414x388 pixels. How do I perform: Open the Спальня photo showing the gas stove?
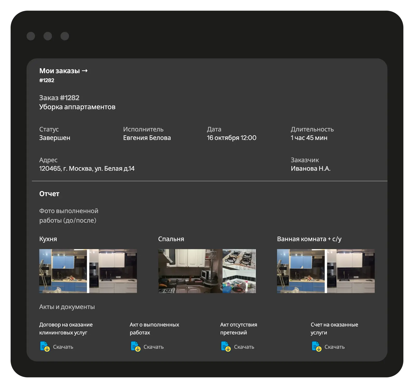click(239, 271)
